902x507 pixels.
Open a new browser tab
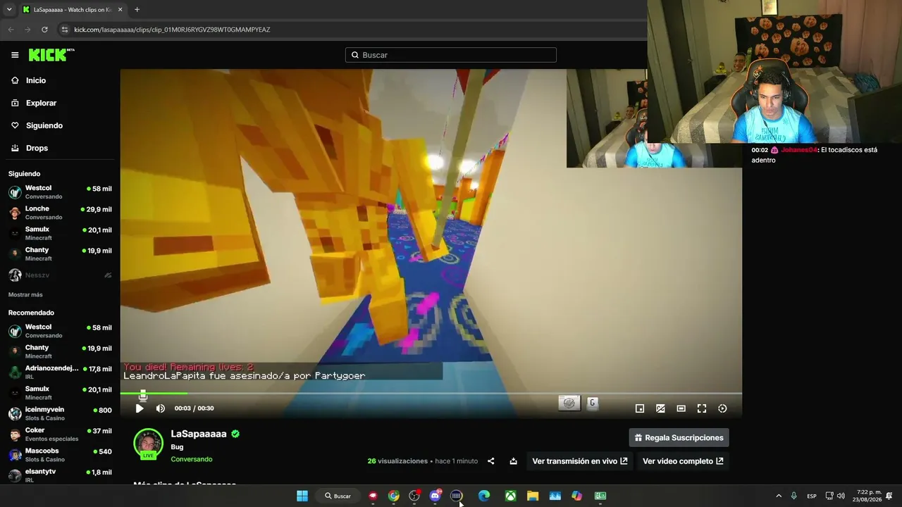pos(137,10)
